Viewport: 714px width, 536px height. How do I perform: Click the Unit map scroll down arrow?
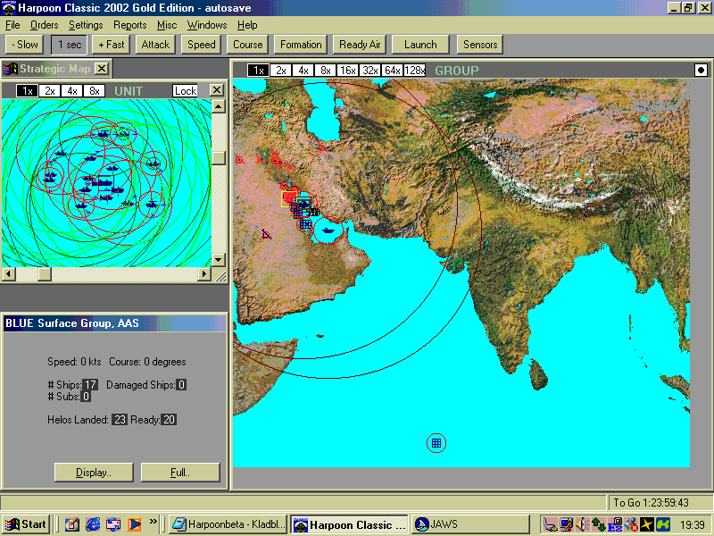point(219,260)
